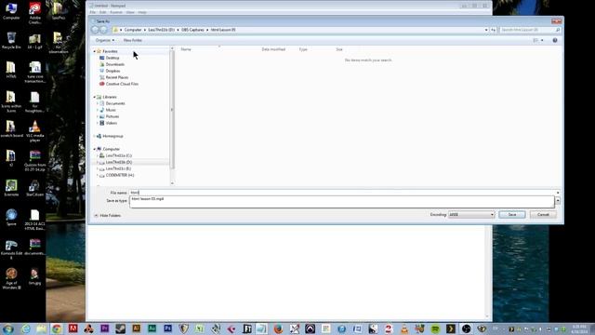Open the Encoding combo box
The height and width of the screenshot is (335, 595).
tap(471, 215)
